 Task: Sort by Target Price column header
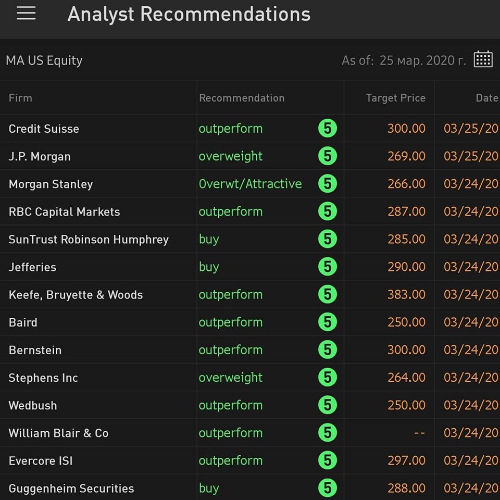(x=395, y=98)
